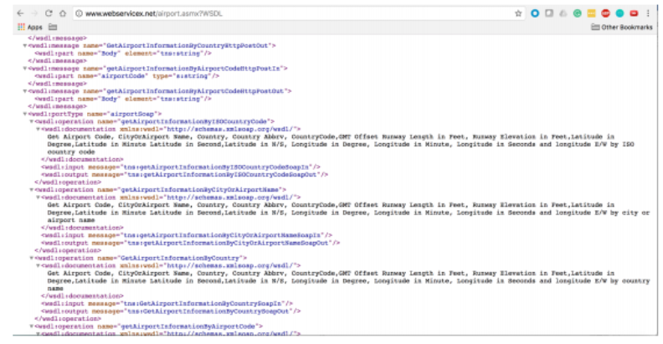The width and height of the screenshot is (663, 344).
Task: Go forward to the next page
Action: [x=34, y=13]
